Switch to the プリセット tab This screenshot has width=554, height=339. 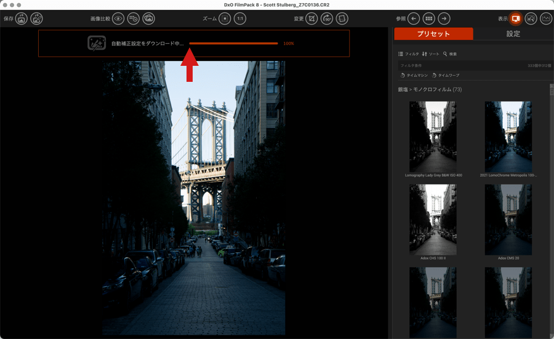tap(433, 34)
